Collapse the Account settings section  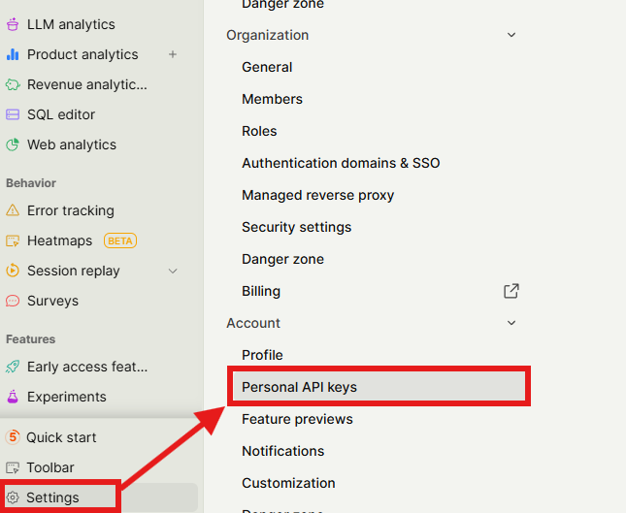pyautogui.click(x=511, y=323)
